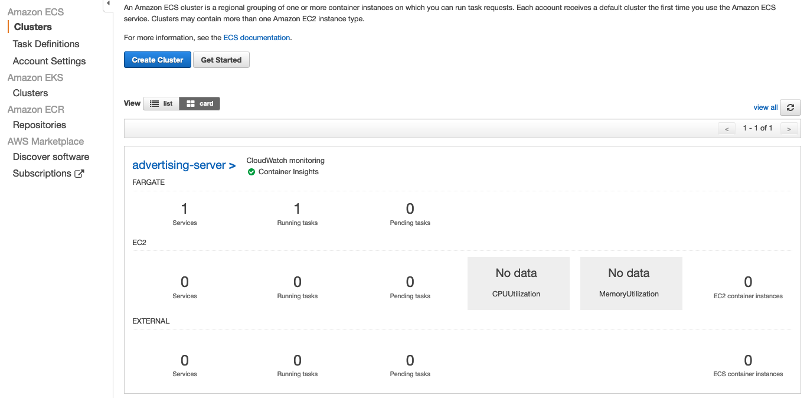807x398 pixels.
Task: Click the EXTERNAL section label
Action: click(x=151, y=321)
